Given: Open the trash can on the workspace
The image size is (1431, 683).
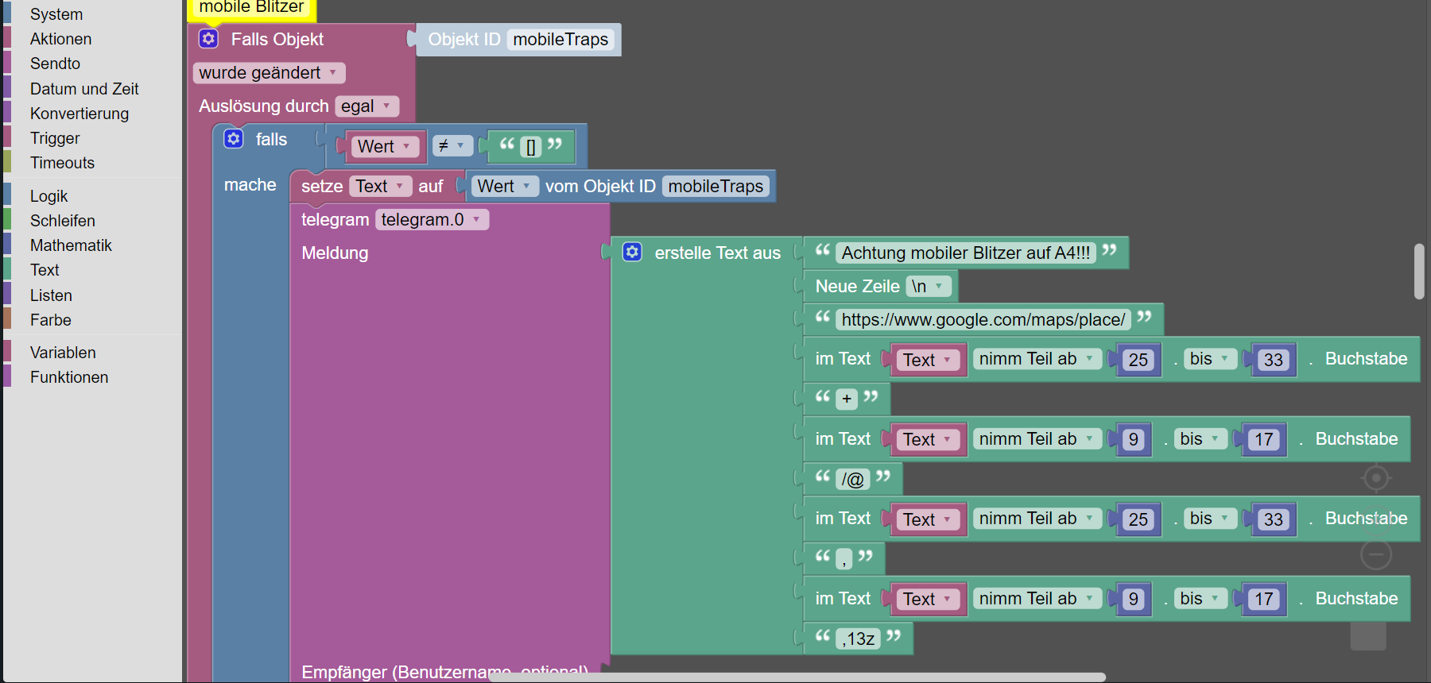Looking at the screenshot, I should (x=1368, y=635).
